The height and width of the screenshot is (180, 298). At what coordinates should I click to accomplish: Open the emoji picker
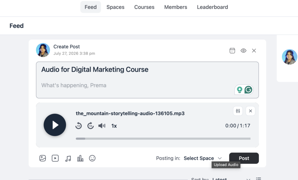(x=92, y=158)
